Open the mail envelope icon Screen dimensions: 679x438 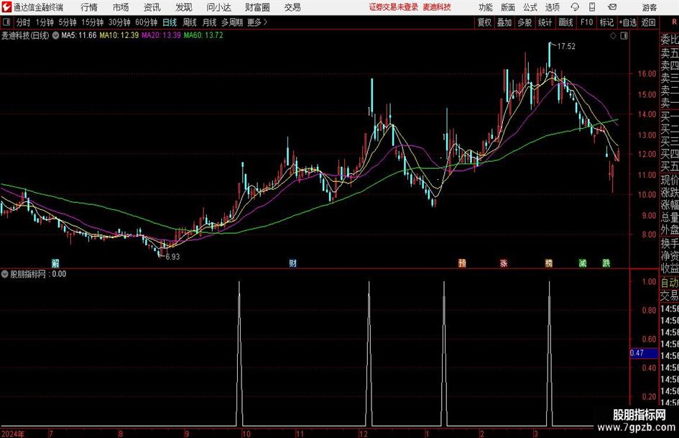tap(612, 7)
